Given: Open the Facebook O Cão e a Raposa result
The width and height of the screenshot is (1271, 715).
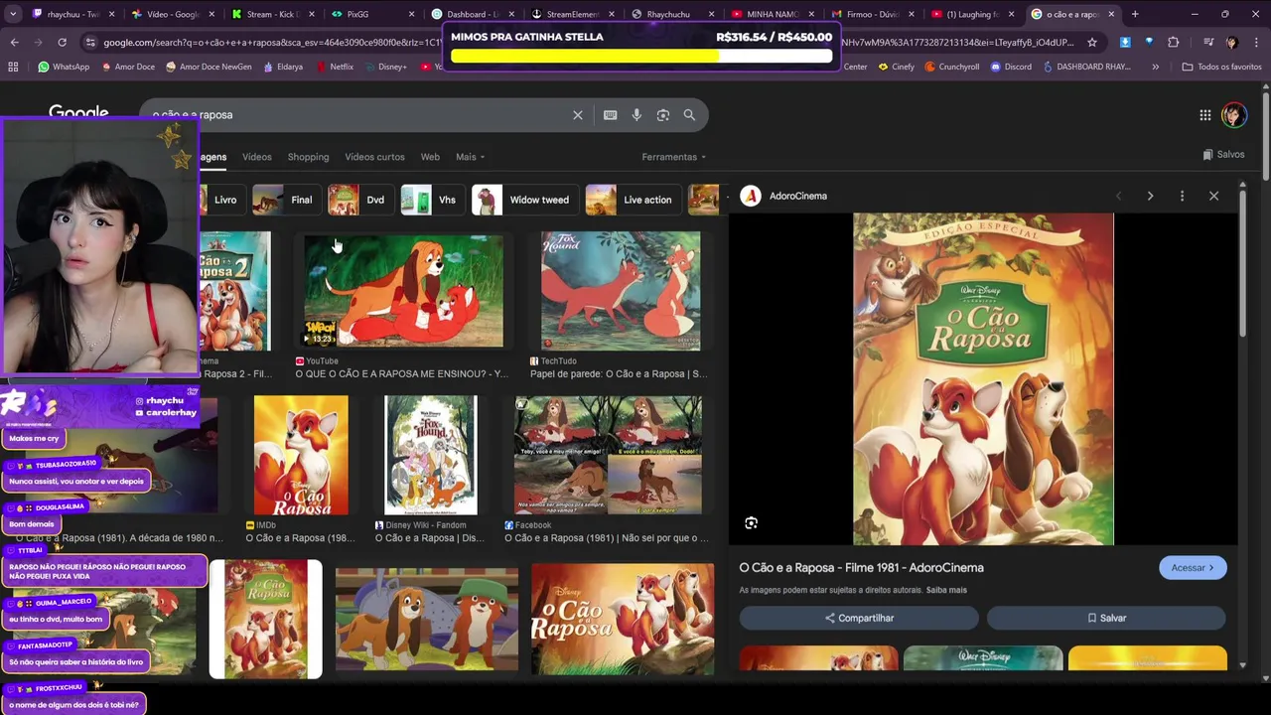Looking at the screenshot, I should (608, 455).
